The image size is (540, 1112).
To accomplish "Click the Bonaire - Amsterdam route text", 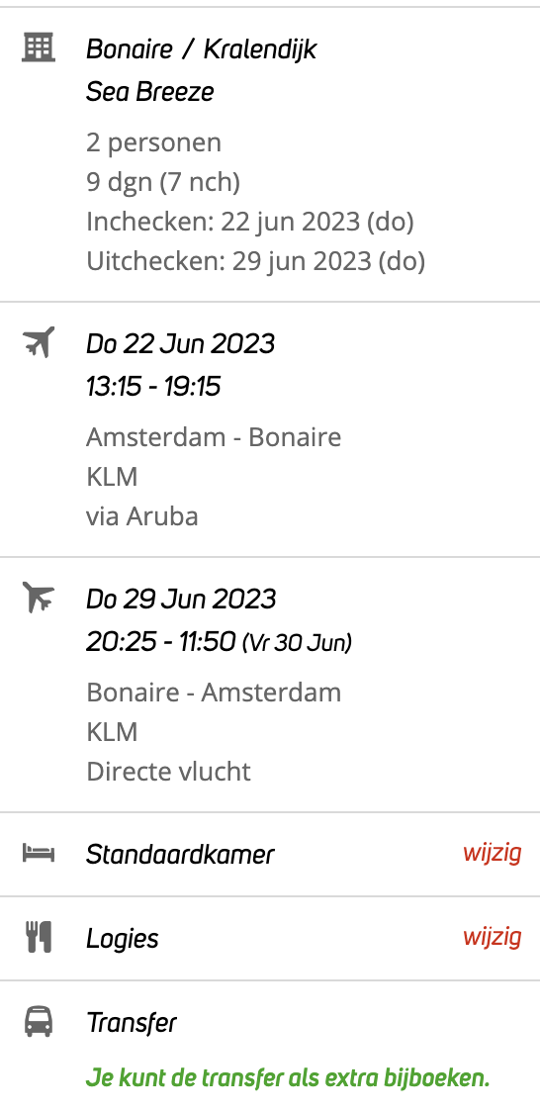I will pyautogui.click(x=214, y=693).
